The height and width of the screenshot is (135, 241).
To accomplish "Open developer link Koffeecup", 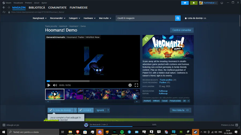I will coord(163,91).
